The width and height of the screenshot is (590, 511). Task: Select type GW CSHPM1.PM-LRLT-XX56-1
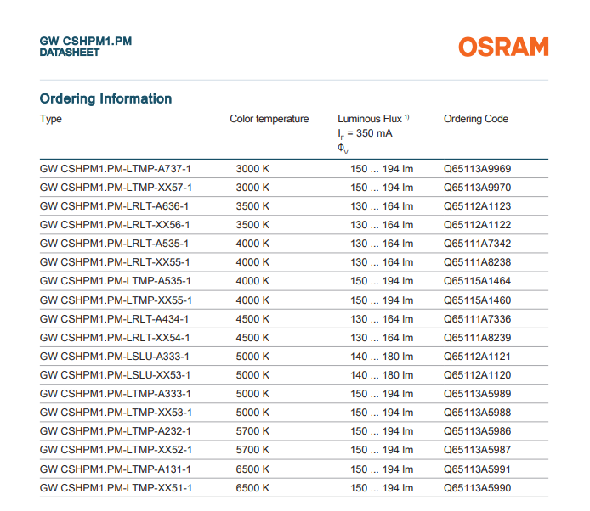[115, 225]
